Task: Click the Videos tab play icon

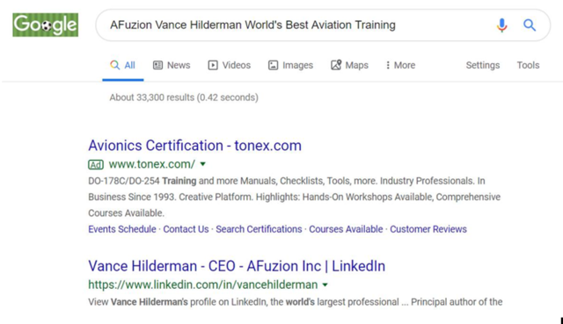Action: click(213, 65)
